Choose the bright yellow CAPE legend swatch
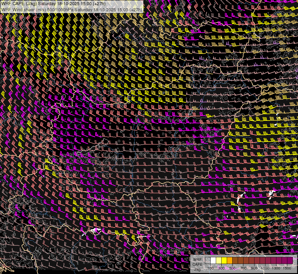 (224, 261)
